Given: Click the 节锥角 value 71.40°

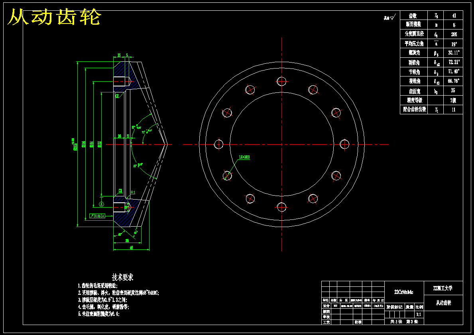Looking at the screenshot, I should [454, 72].
